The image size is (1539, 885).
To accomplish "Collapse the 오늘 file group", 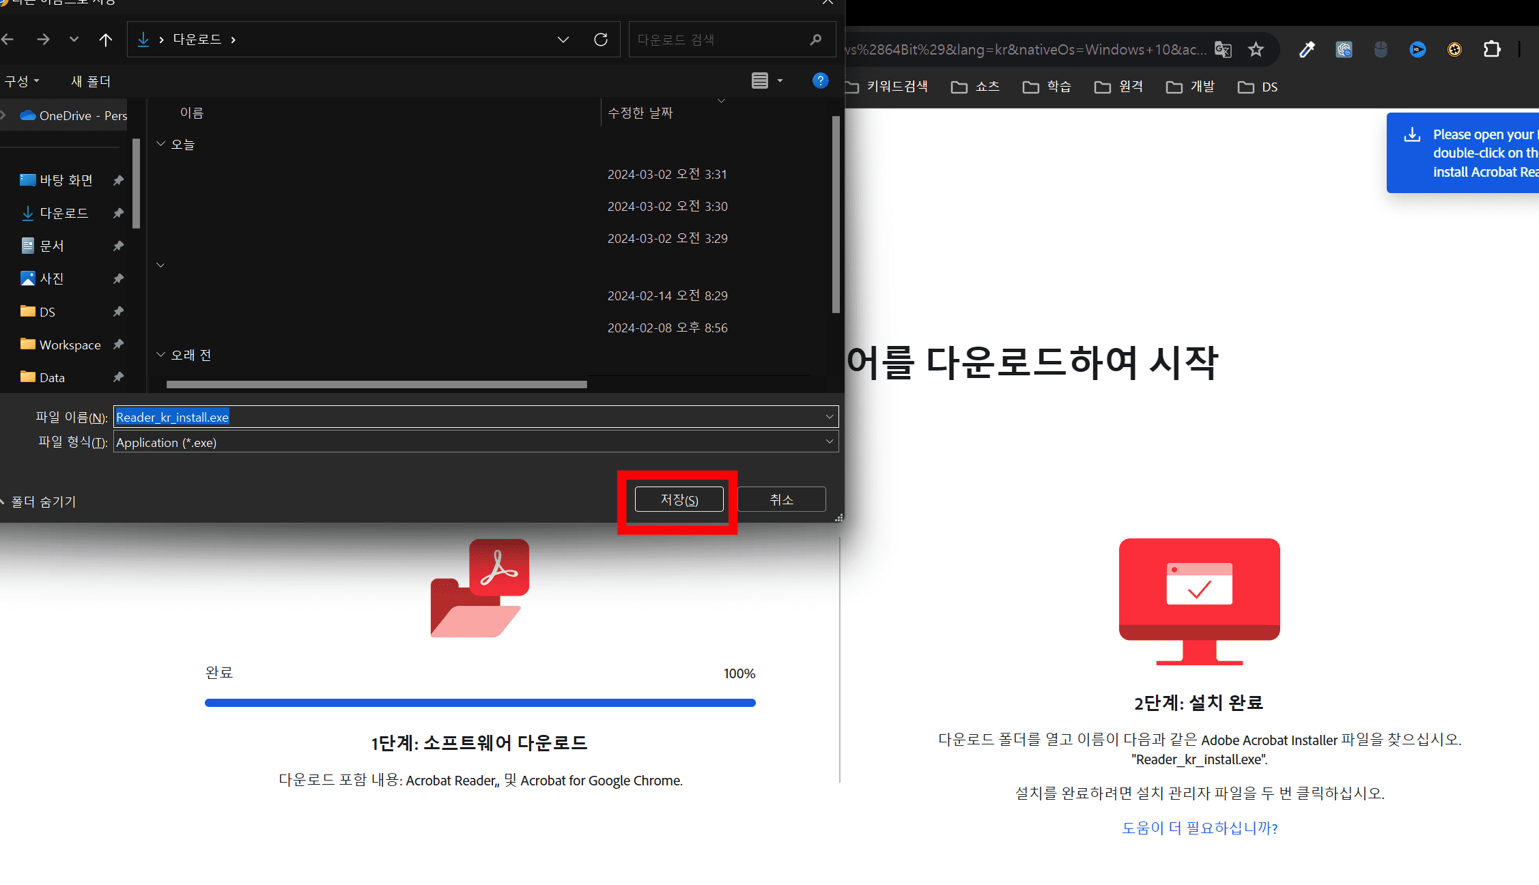I will click(161, 143).
